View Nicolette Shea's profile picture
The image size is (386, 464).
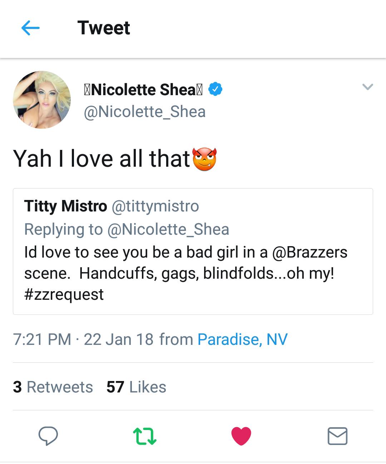[x=42, y=99]
